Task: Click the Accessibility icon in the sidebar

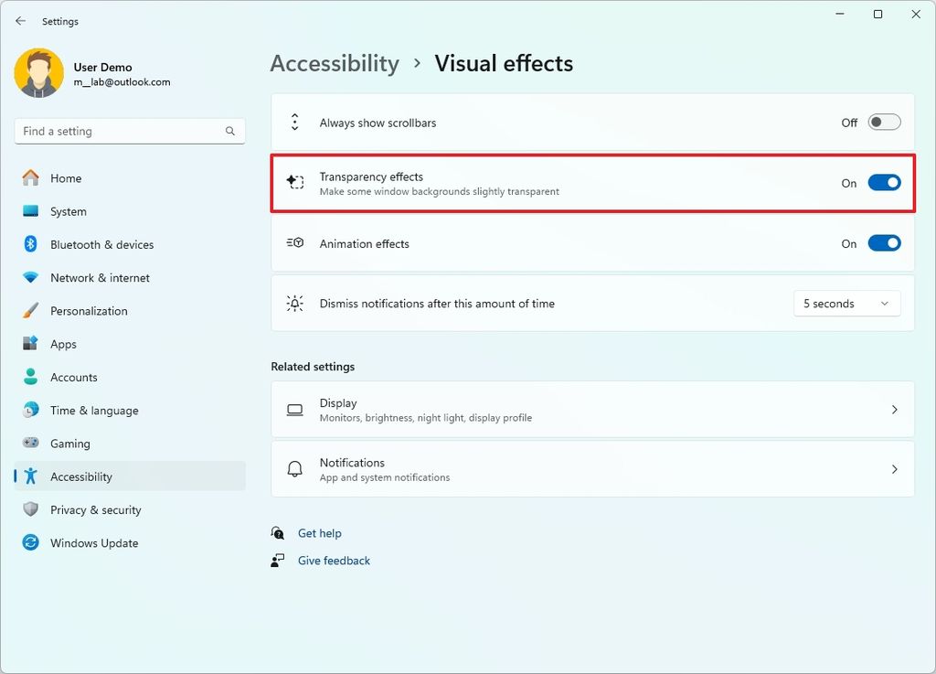Action: click(x=31, y=476)
